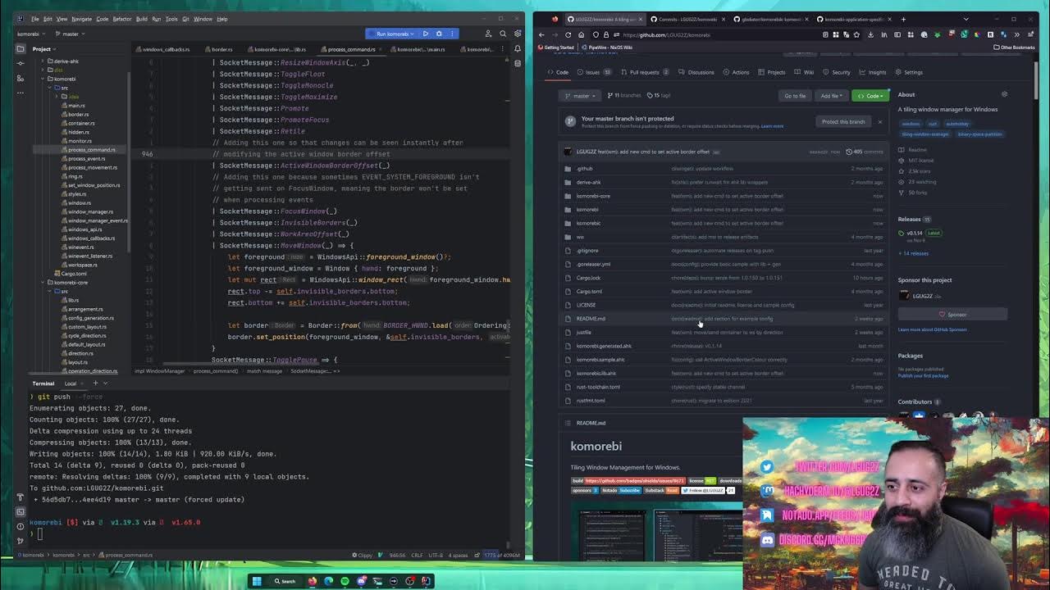This screenshot has width=1050, height=590.
Task: Reload the GitHub page in Firefox
Action: 568,34
